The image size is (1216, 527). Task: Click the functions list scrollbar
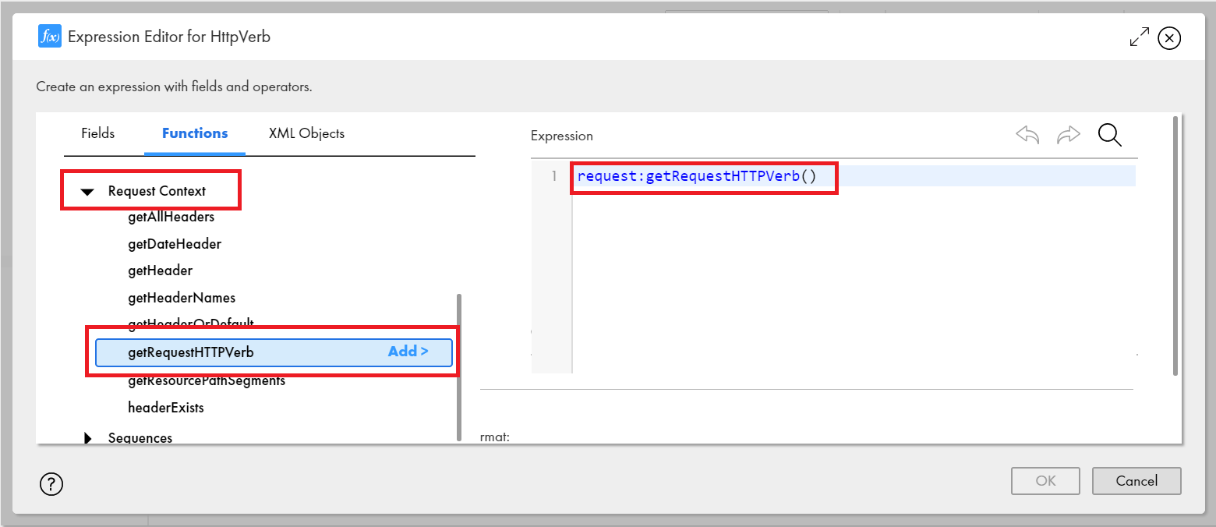point(459,366)
